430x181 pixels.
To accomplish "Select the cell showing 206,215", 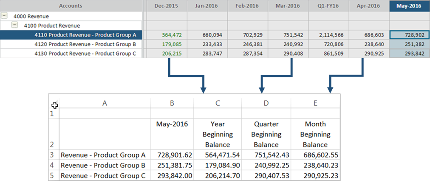I will 167,54.
